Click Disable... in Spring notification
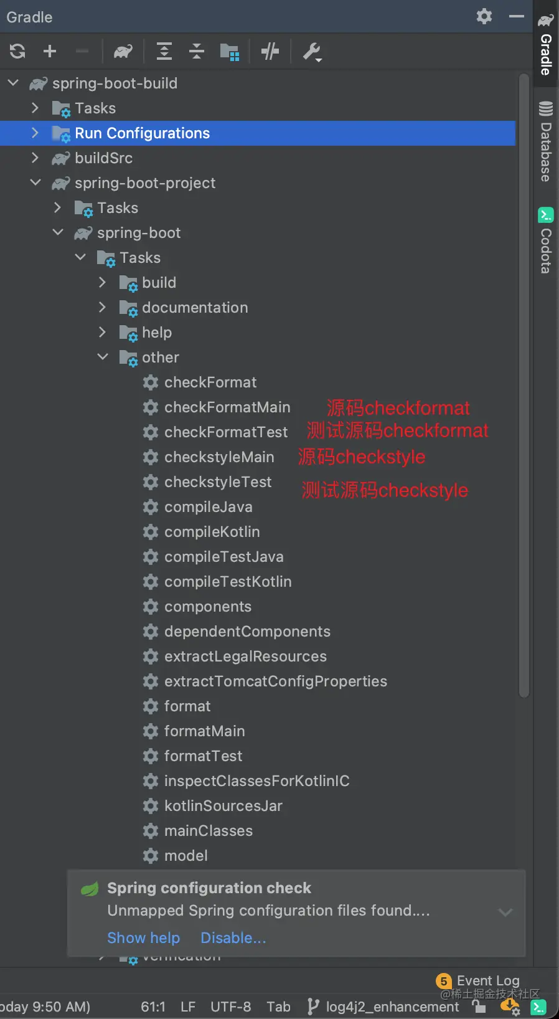This screenshot has width=559, height=1019. pyautogui.click(x=233, y=937)
